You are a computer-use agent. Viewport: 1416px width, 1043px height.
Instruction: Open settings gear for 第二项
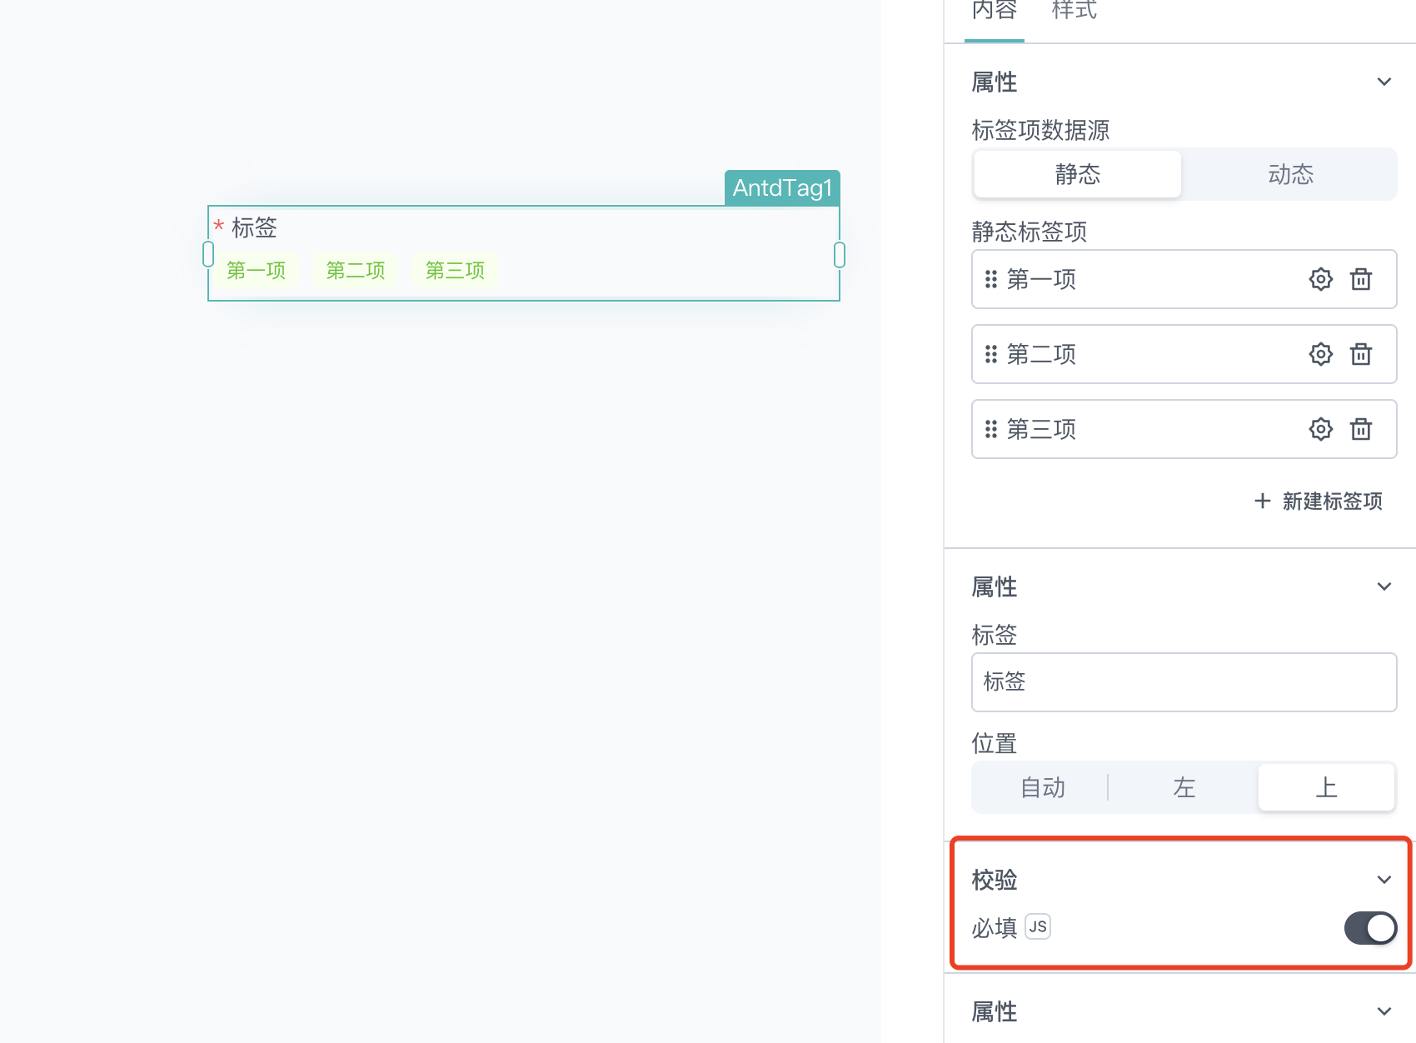1320,354
